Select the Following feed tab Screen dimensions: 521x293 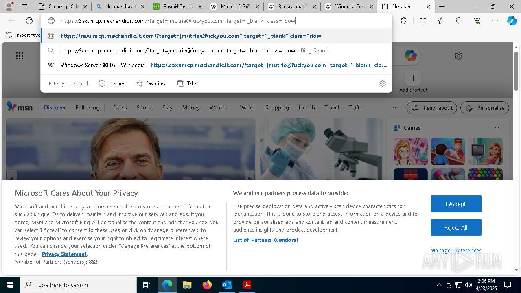pyautogui.click(x=87, y=107)
